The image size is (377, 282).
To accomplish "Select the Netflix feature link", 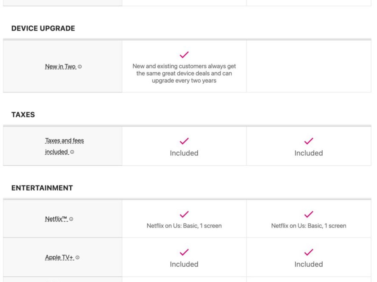I will coord(56,219).
